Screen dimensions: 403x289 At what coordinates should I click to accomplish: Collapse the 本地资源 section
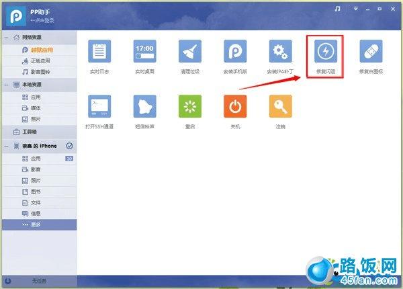point(7,85)
